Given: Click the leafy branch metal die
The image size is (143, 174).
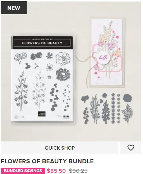Looking at the screenshot, I should pyautogui.click(x=127, y=114).
